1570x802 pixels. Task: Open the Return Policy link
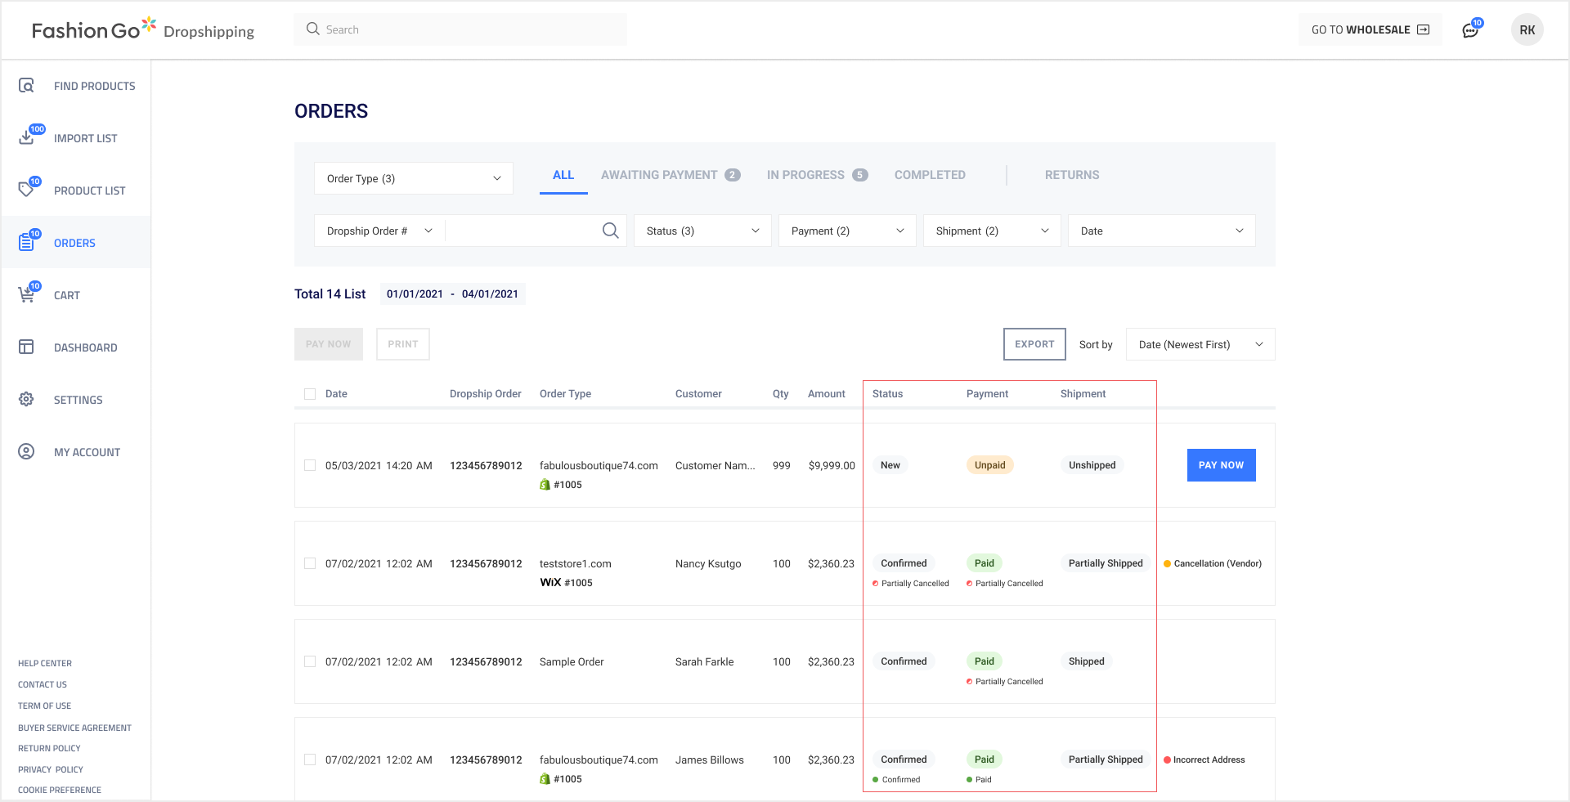tap(49, 748)
